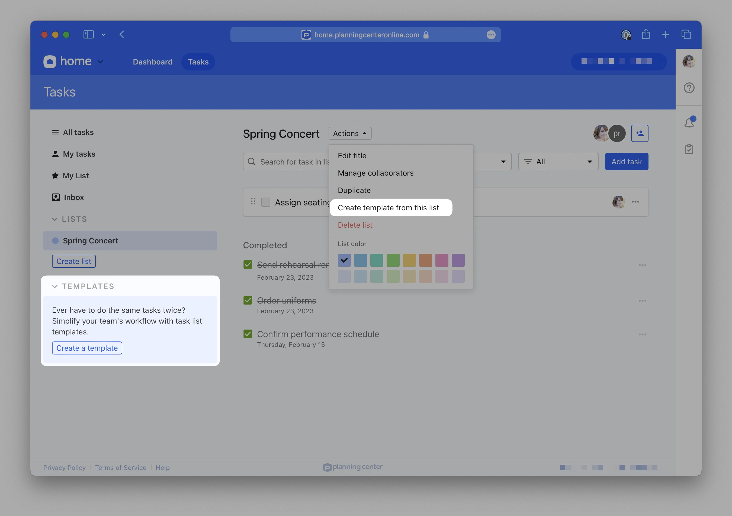Open the notifications bell icon
Image resolution: width=732 pixels, height=516 pixels.
tap(689, 122)
